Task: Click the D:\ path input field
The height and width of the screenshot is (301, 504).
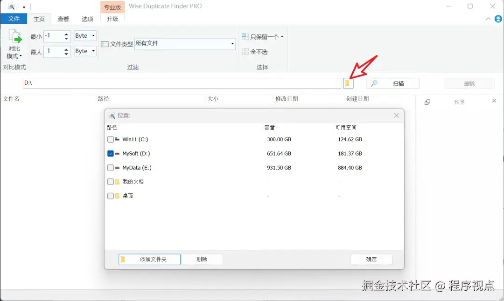Action: click(x=182, y=82)
